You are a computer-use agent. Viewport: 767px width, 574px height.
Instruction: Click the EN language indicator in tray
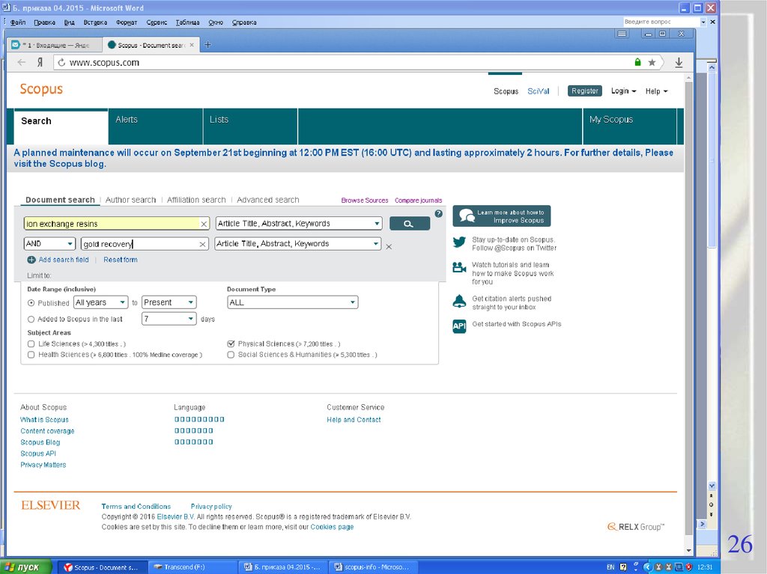click(610, 567)
